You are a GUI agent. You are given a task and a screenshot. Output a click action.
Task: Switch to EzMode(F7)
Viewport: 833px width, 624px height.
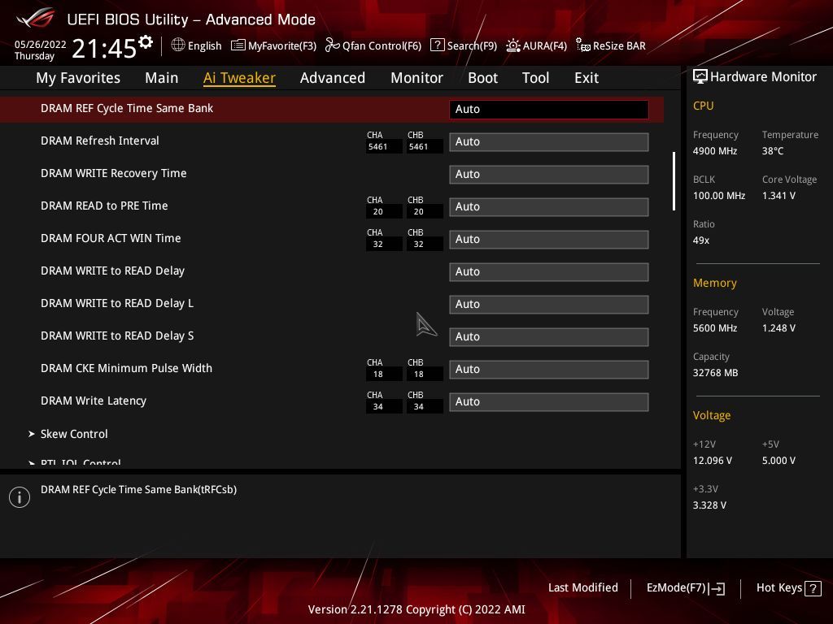tap(676, 587)
